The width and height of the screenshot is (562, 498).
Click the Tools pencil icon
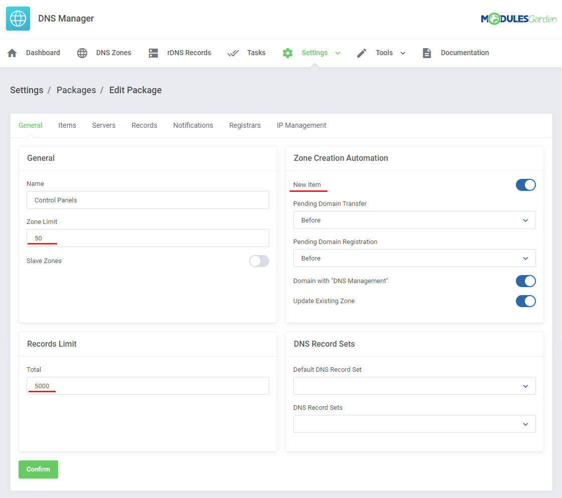[361, 53]
